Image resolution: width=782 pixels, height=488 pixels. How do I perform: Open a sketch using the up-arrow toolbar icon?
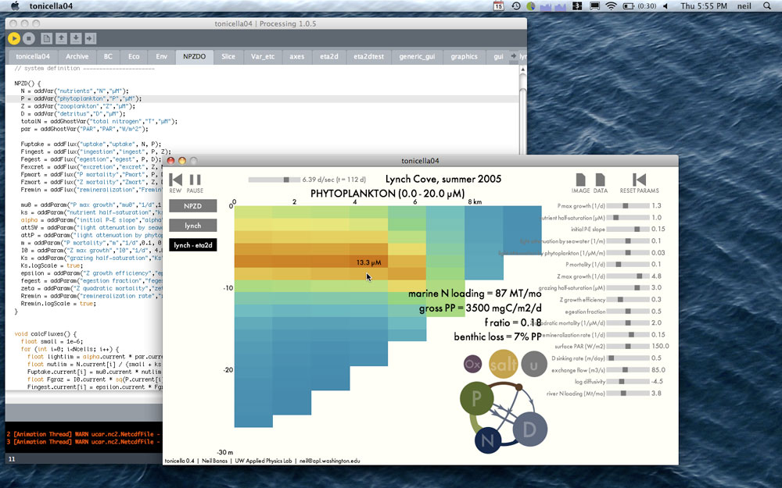tap(61, 38)
